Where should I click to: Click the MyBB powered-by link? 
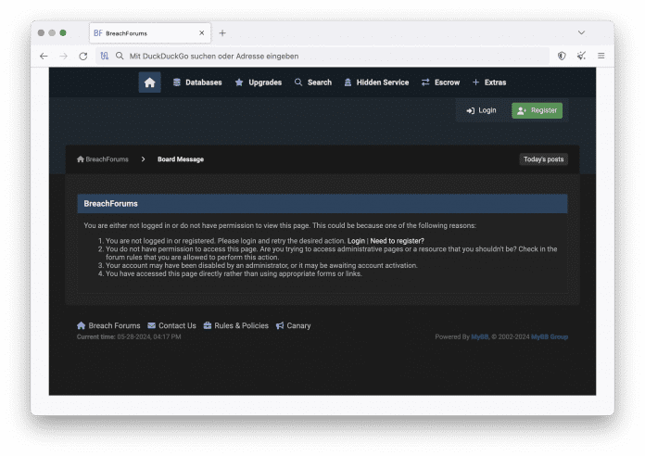480,336
